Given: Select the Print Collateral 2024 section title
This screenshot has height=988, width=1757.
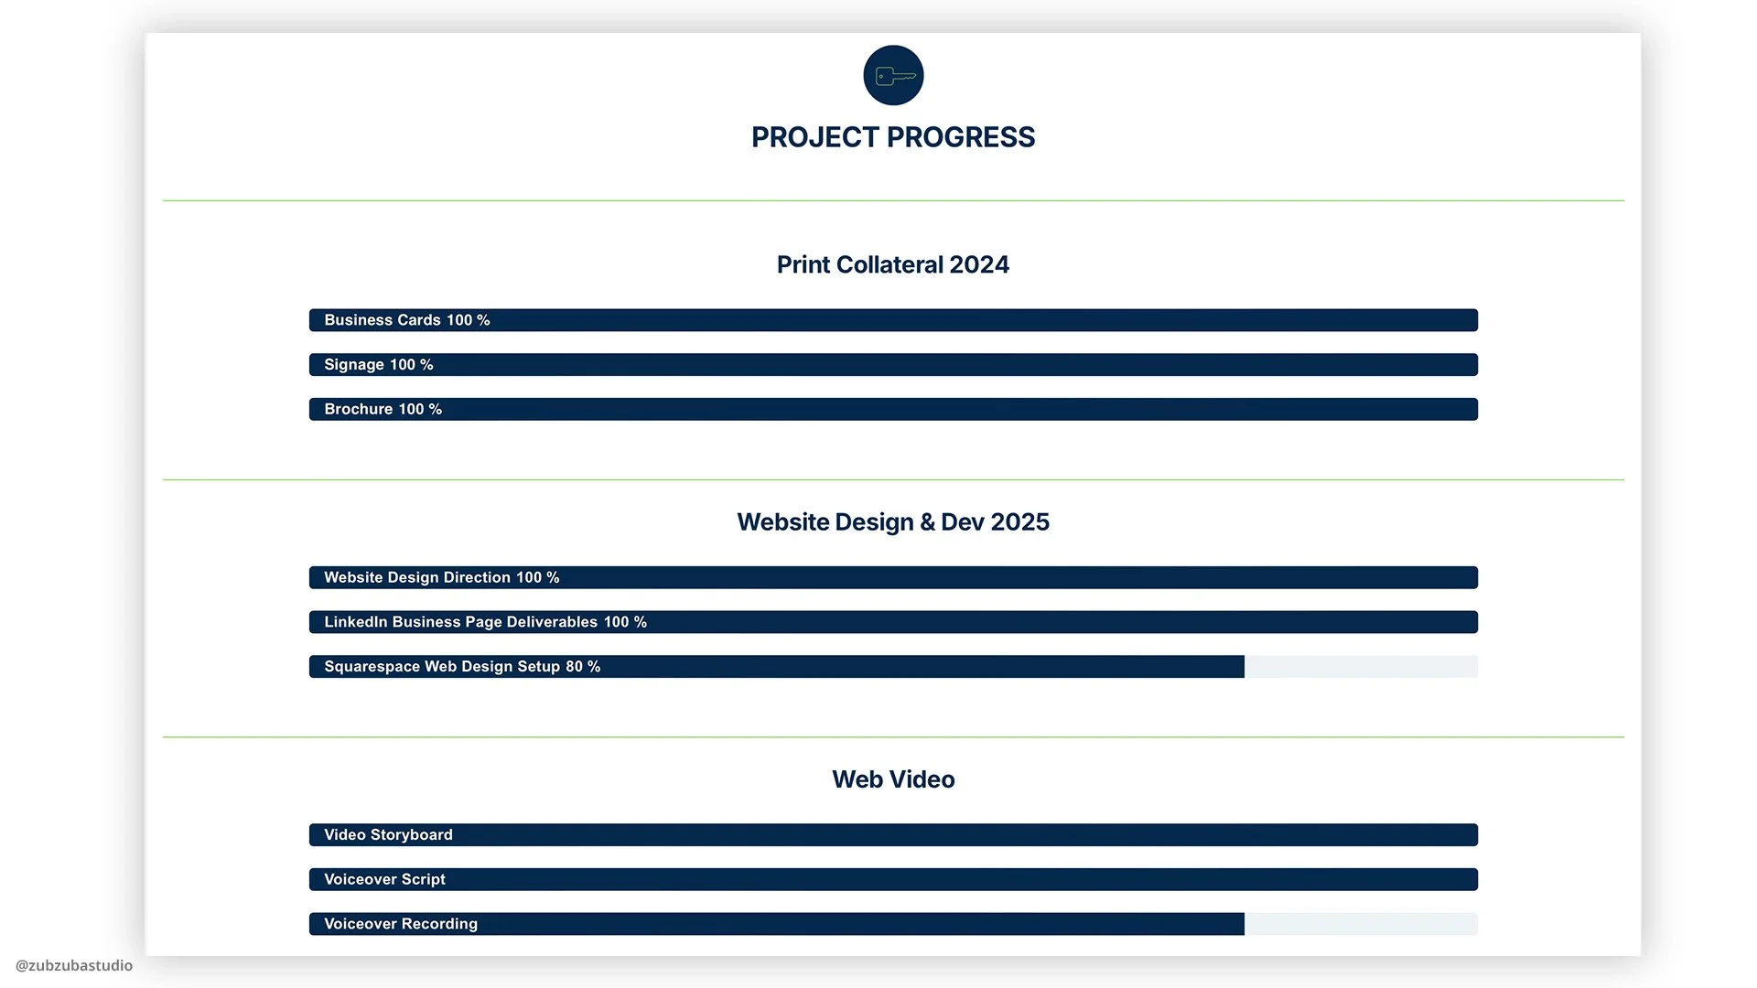Looking at the screenshot, I should [x=893, y=264].
